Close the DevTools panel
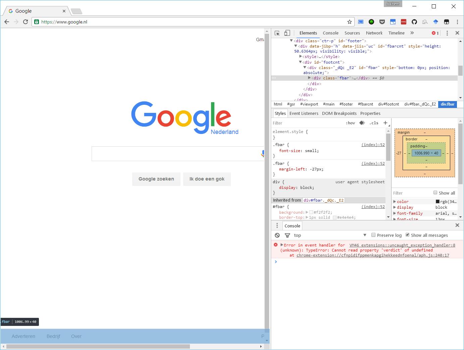The height and width of the screenshot is (350, 464). pyautogui.click(x=457, y=33)
